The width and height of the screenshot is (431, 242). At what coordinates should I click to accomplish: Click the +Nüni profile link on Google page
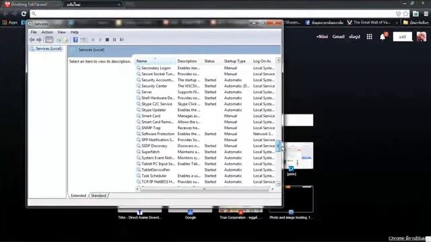322,36
